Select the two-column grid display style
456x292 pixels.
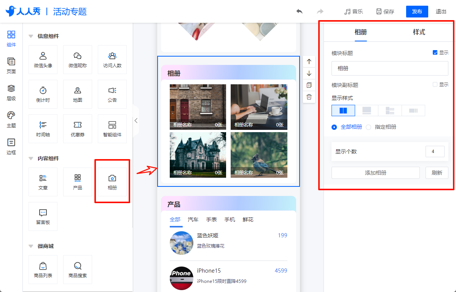click(x=343, y=110)
